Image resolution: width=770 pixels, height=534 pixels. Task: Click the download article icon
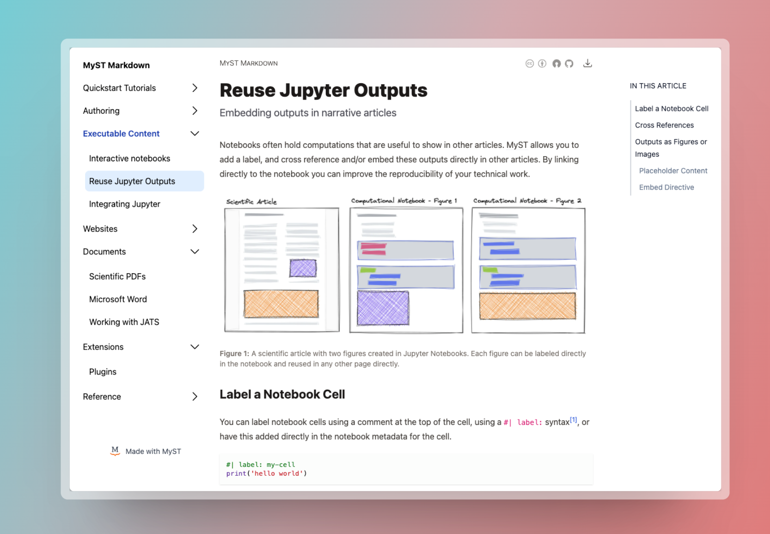[x=588, y=63]
